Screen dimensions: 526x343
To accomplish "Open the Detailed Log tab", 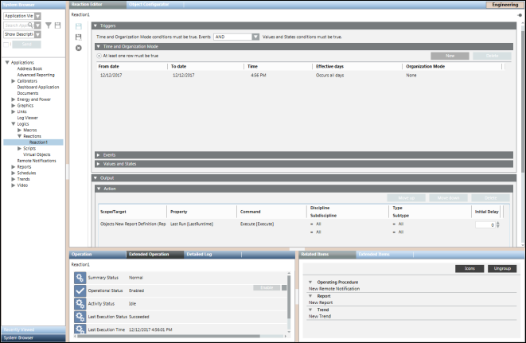I will point(199,254).
